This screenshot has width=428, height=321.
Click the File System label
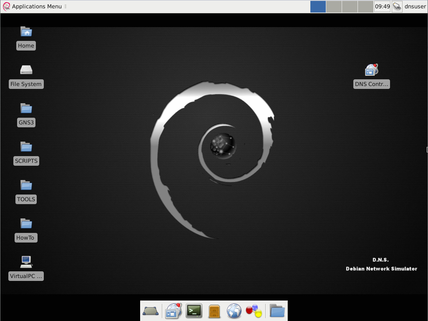coord(26,84)
